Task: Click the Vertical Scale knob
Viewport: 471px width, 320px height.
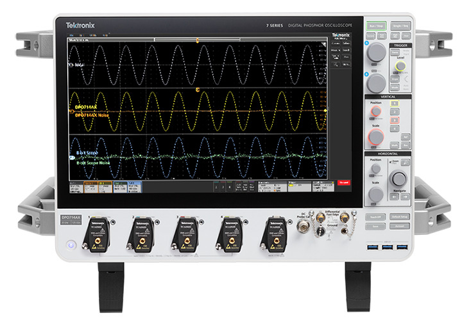Action: coord(376,137)
